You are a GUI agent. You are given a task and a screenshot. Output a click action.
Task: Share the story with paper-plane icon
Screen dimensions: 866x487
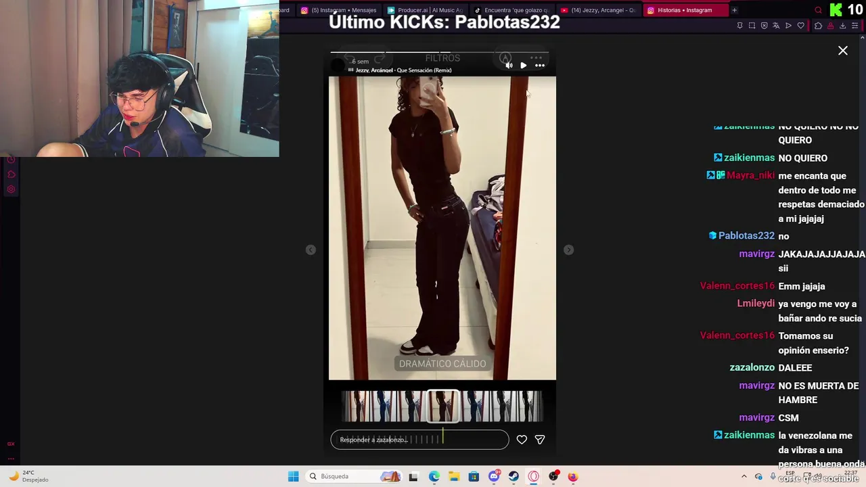tap(540, 440)
